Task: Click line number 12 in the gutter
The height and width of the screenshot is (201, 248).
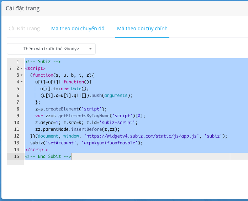Action: (16, 136)
